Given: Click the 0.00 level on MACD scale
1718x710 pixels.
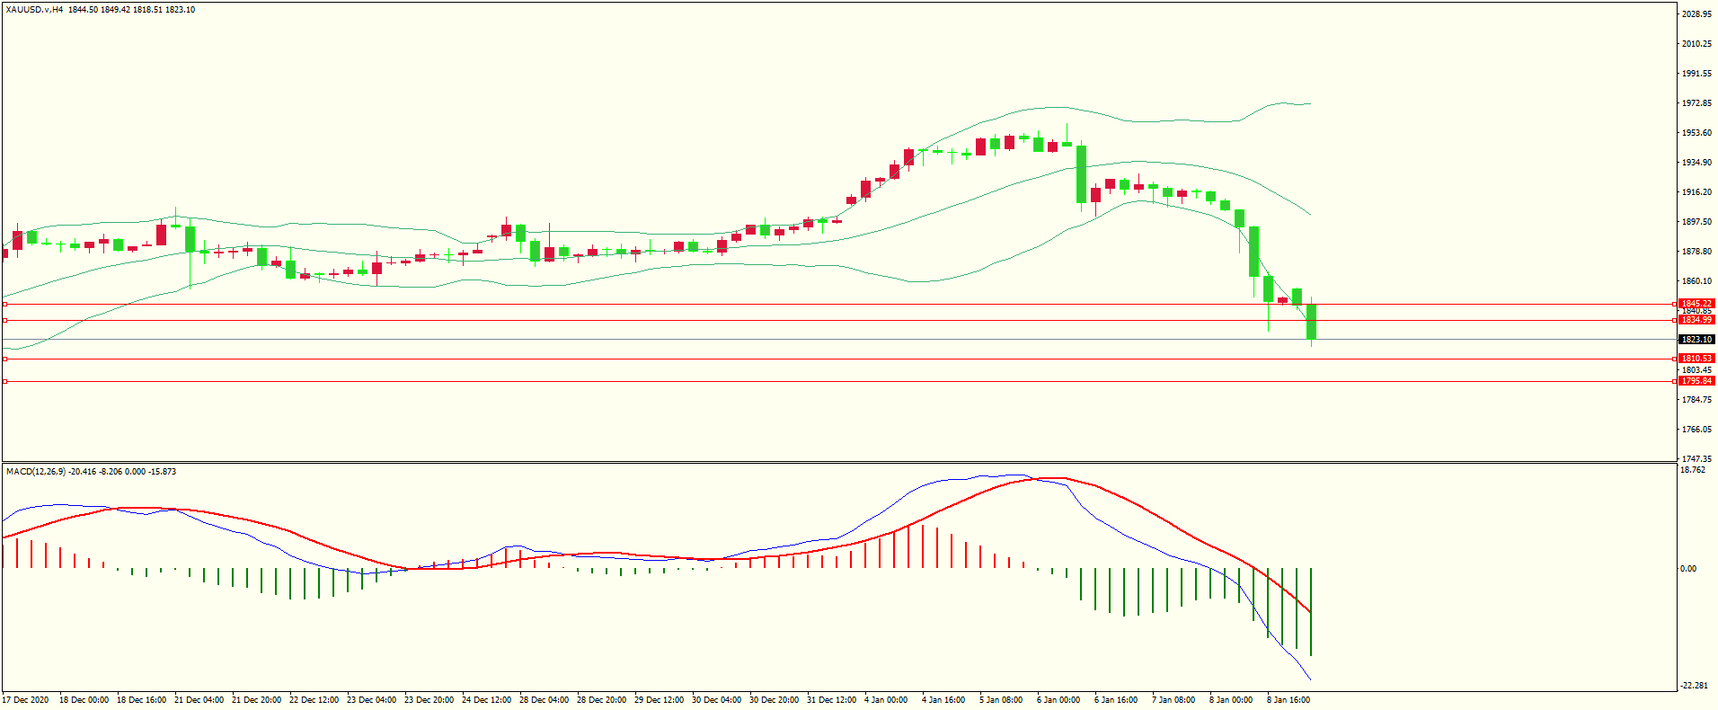Looking at the screenshot, I should point(1688,569).
